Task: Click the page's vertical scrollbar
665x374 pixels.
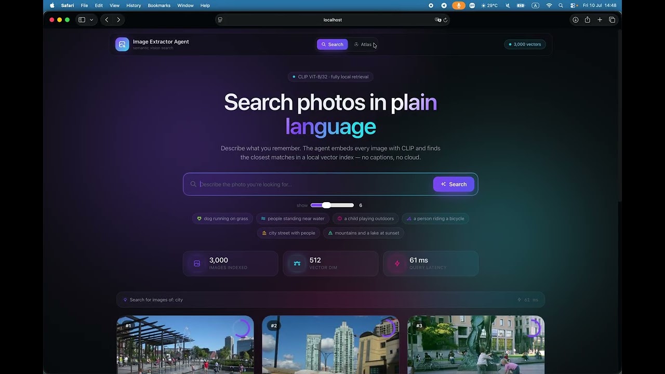Action: pos(619,114)
